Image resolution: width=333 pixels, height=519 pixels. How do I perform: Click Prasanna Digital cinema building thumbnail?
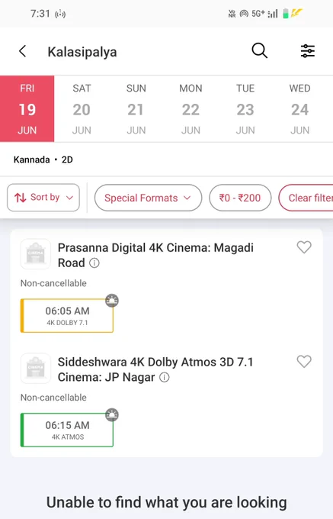point(36,254)
